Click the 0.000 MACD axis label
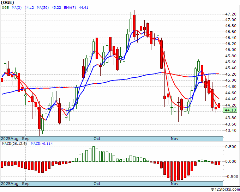This screenshot has height=192, width=240. pyautogui.click(x=231, y=161)
